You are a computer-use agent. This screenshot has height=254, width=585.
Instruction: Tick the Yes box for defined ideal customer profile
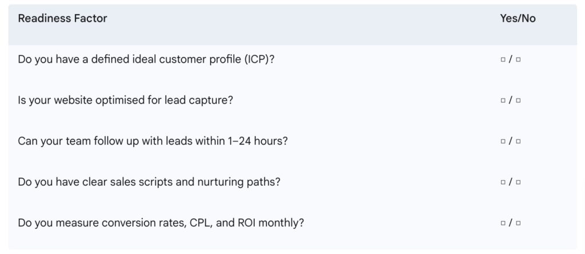tap(503, 59)
